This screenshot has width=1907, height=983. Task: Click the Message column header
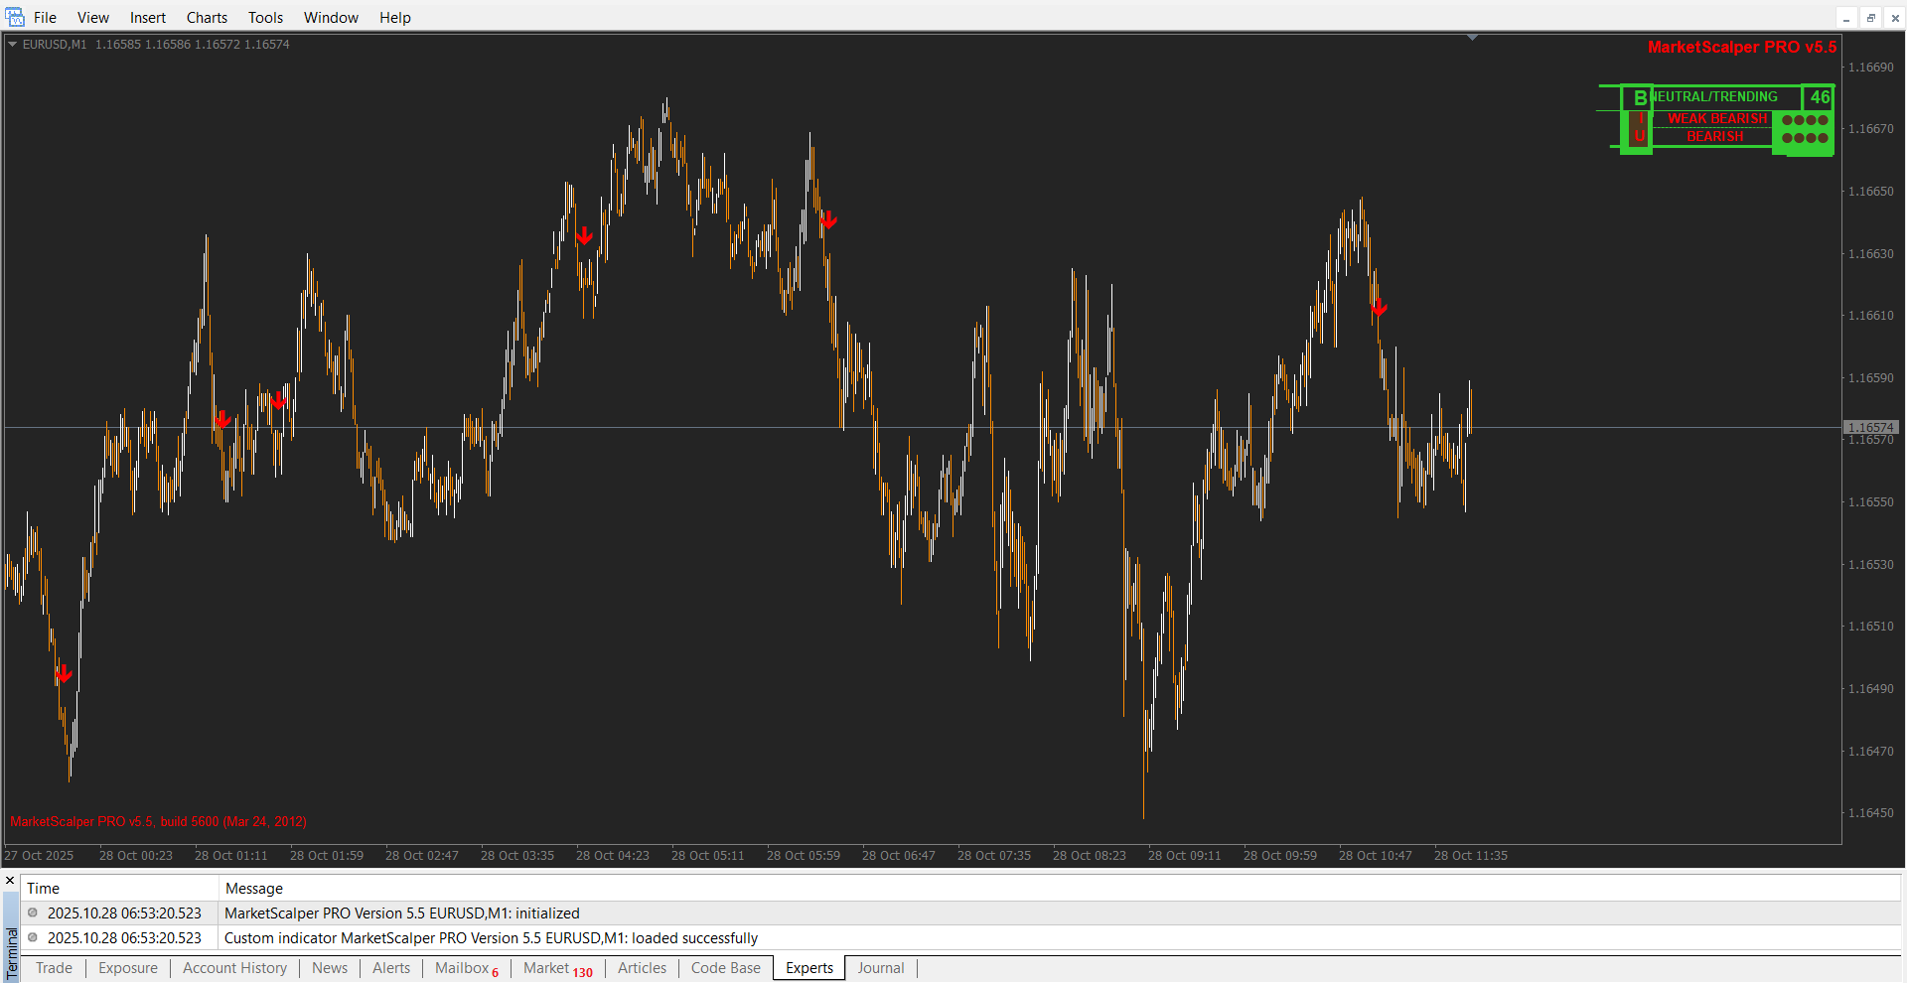(1060, 888)
